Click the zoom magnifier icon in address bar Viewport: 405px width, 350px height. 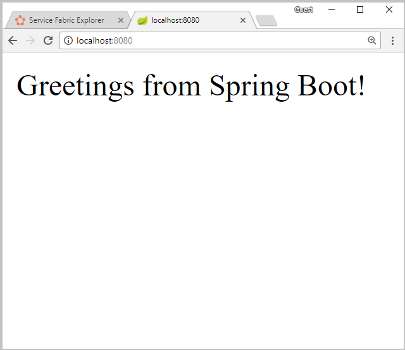coord(371,40)
